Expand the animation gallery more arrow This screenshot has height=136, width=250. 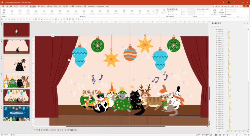153,12
